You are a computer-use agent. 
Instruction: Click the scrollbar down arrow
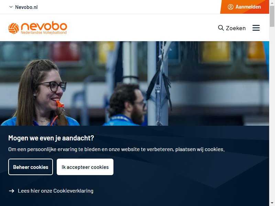(x=272, y=203)
